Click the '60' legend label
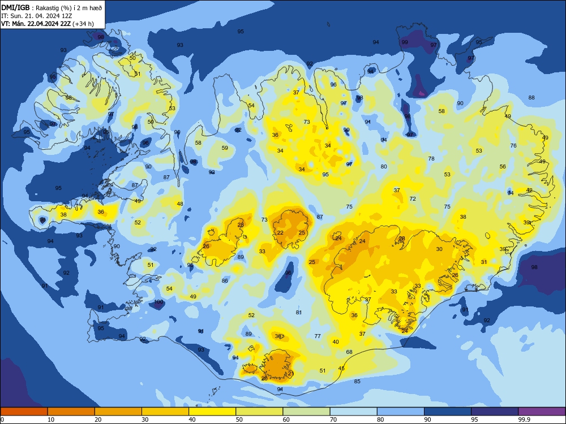566x424 pixels. pos(286,419)
